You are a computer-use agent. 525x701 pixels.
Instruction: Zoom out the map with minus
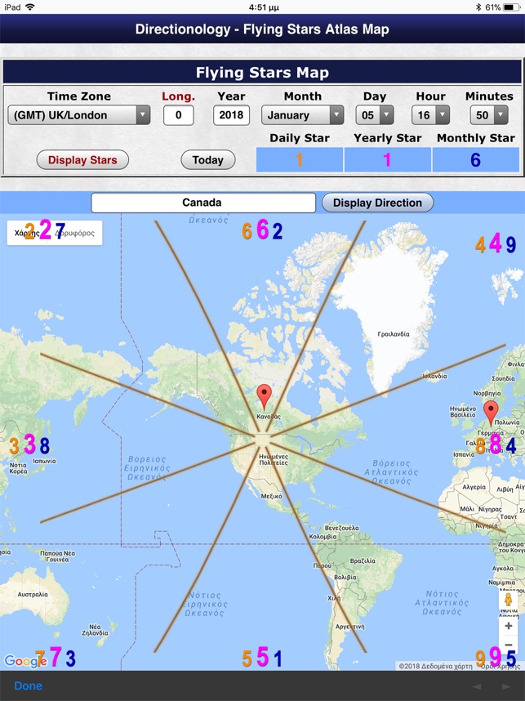coord(508,645)
